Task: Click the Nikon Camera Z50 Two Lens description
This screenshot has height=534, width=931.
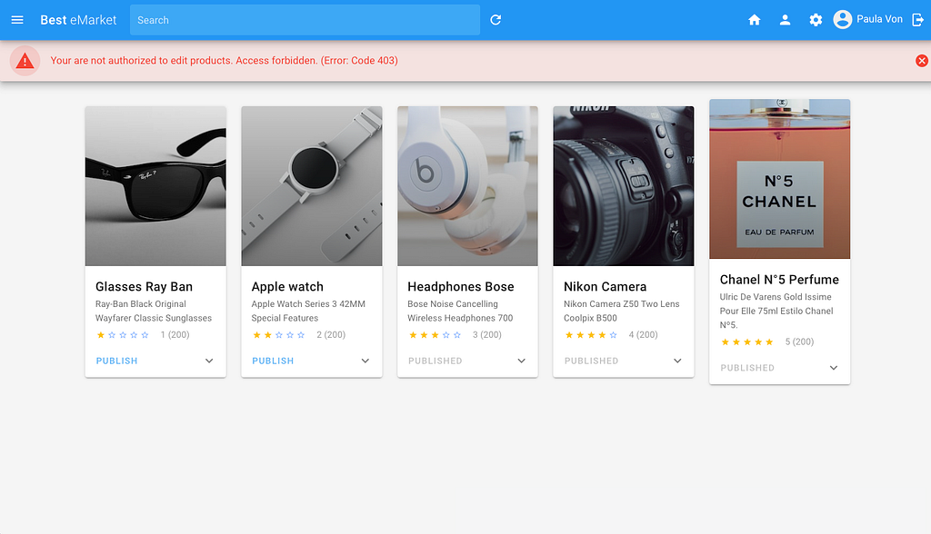Action: click(x=622, y=311)
